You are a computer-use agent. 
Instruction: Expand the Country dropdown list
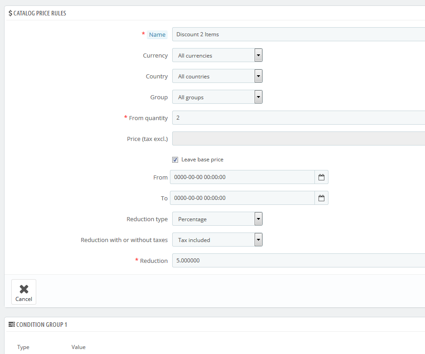[217, 76]
